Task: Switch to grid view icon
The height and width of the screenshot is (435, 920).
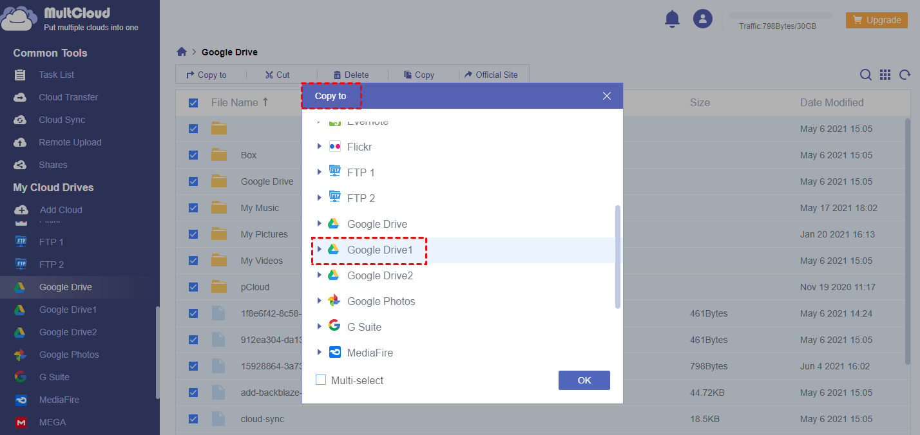Action: coord(885,75)
